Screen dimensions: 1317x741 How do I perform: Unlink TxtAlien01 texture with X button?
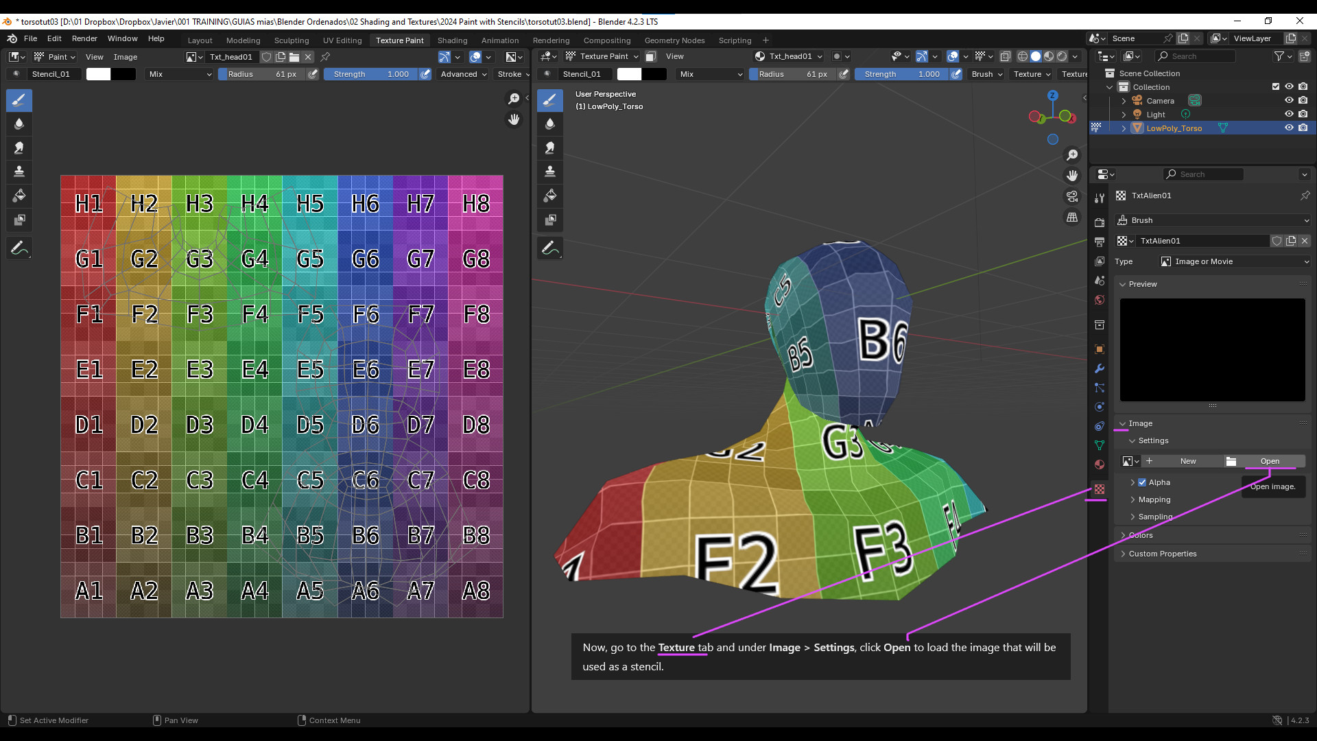coord(1305,241)
